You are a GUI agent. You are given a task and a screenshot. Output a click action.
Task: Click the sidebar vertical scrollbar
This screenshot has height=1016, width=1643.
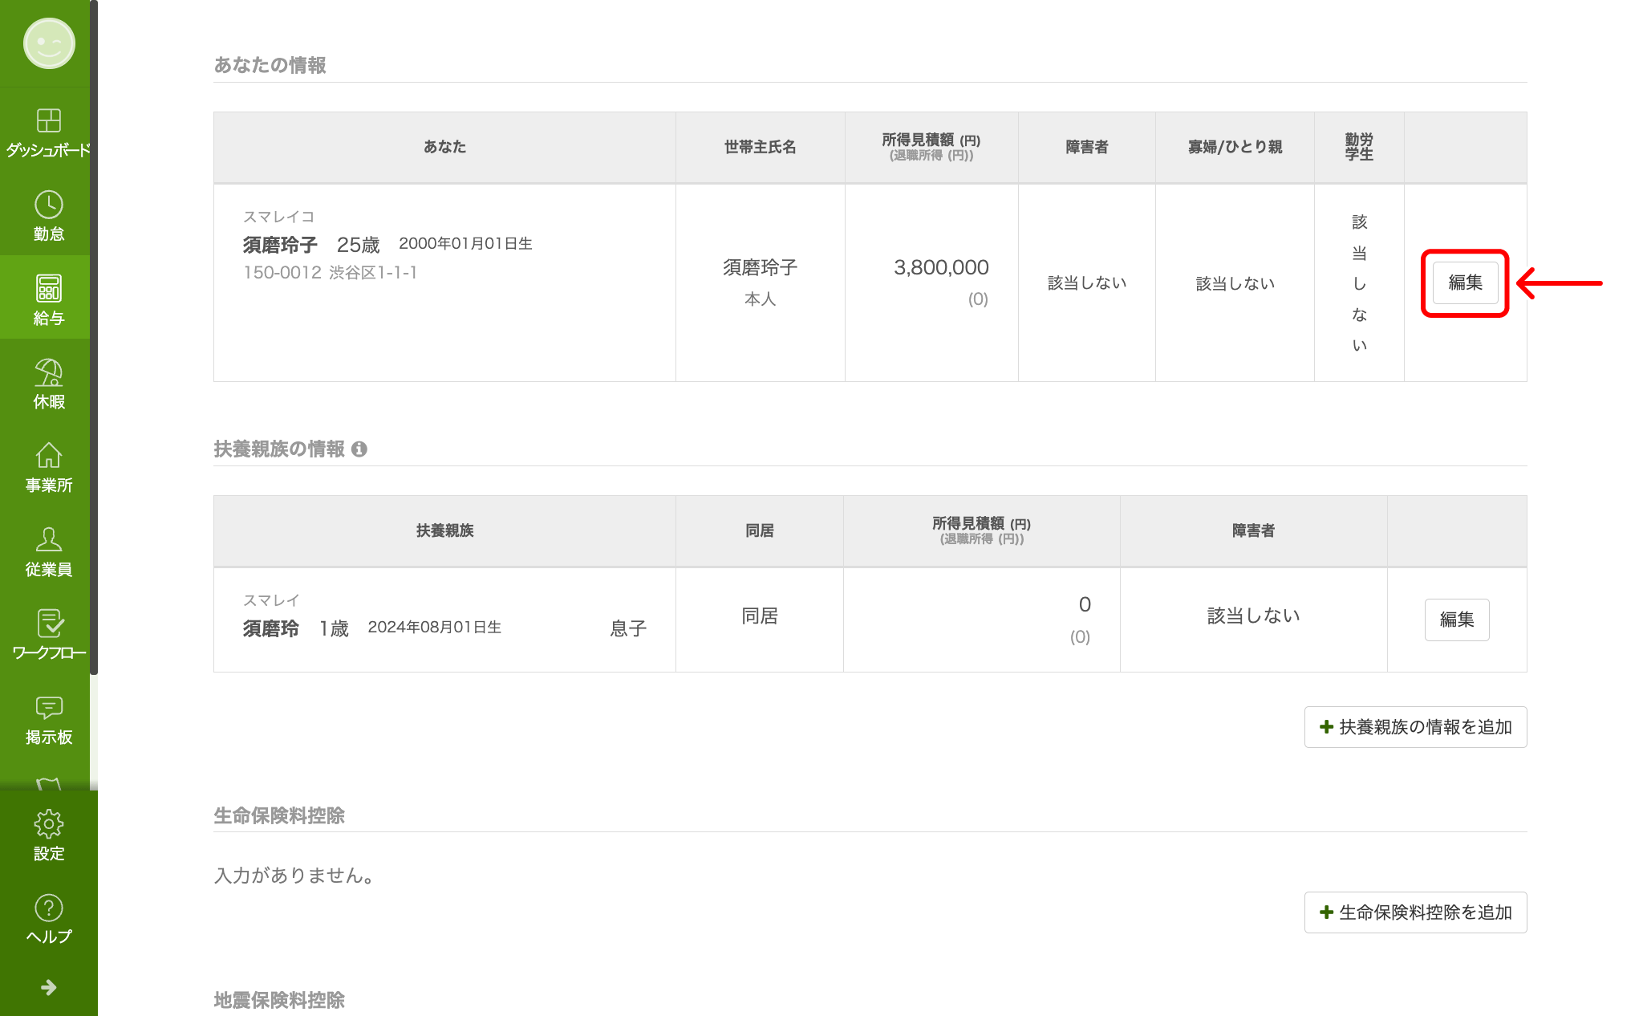click(94, 337)
